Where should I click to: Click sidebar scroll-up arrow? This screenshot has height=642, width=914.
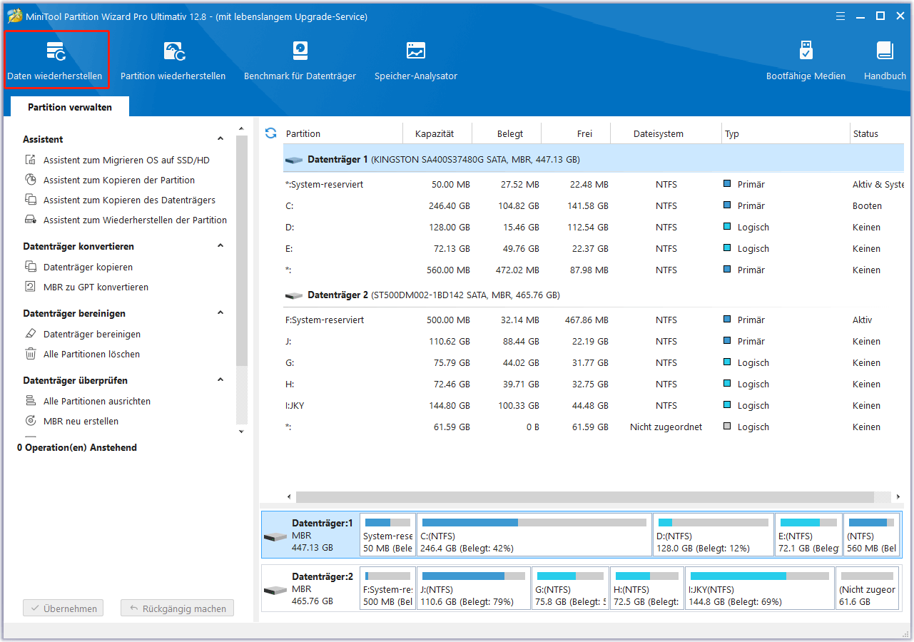click(241, 128)
